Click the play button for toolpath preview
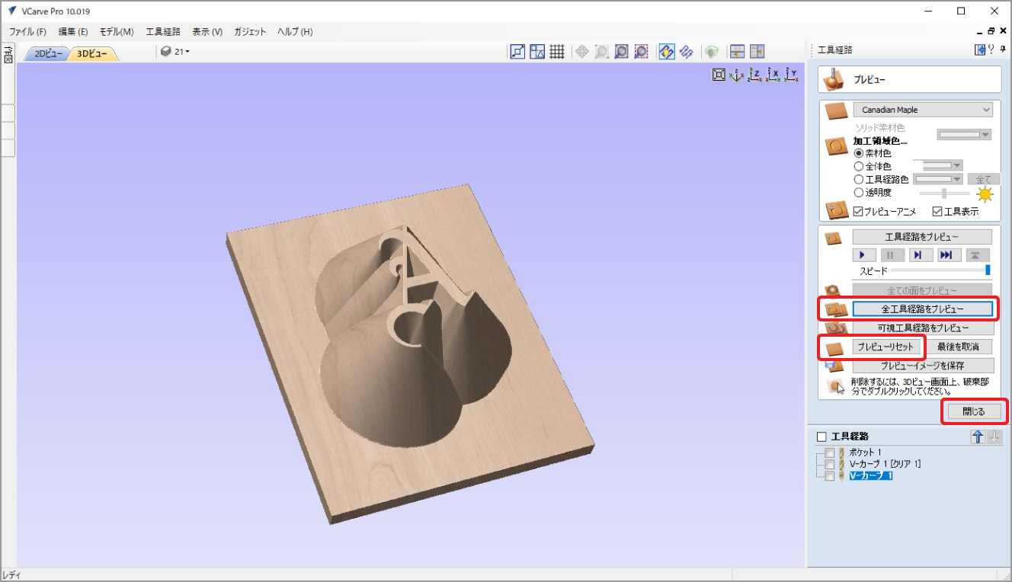The height and width of the screenshot is (582, 1012). pyautogui.click(x=863, y=255)
